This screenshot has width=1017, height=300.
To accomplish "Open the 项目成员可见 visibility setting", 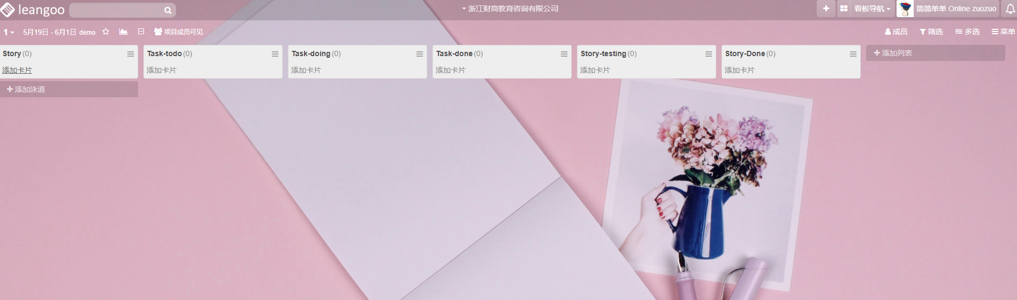I will pyautogui.click(x=179, y=32).
